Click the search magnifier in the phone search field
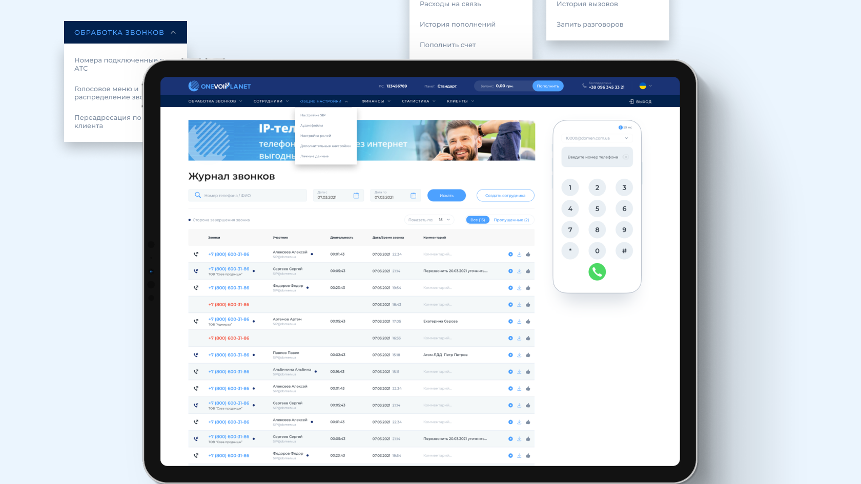The width and height of the screenshot is (861, 484). pos(197,195)
